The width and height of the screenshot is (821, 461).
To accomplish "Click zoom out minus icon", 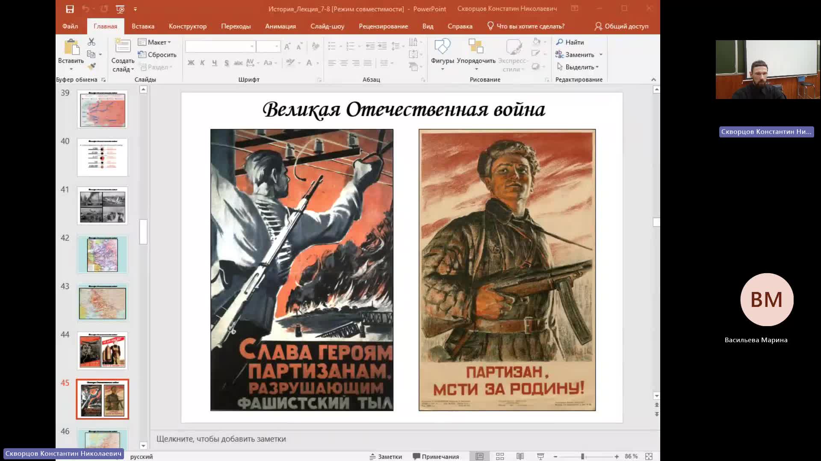I will pos(555,456).
